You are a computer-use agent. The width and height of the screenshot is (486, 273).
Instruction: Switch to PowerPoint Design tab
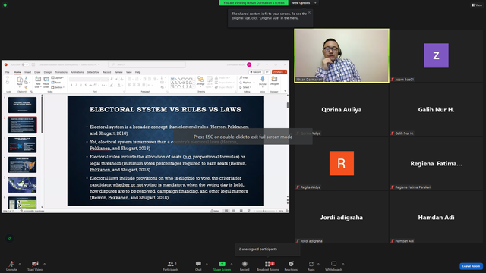(48, 72)
